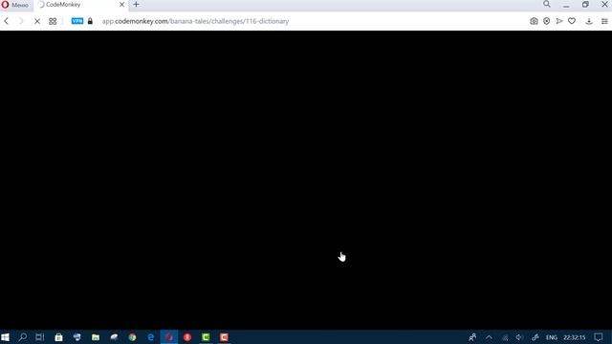The image size is (612, 344).
Task: Close the Opera browser window
Action: pyautogui.click(x=604, y=5)
